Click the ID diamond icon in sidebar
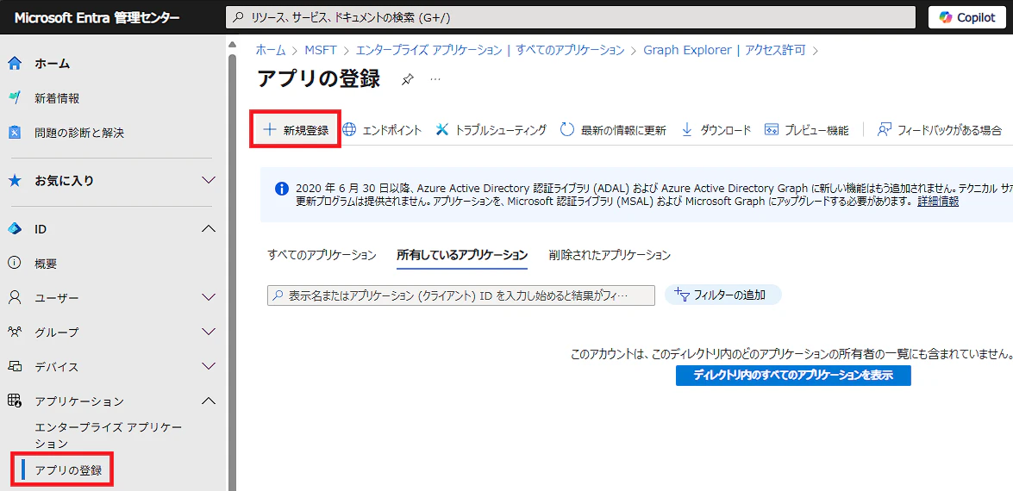The image size is (1013, 491). [x=14, y=229]
